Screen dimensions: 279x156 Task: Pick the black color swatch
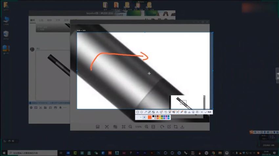click(x=153, y=116)
